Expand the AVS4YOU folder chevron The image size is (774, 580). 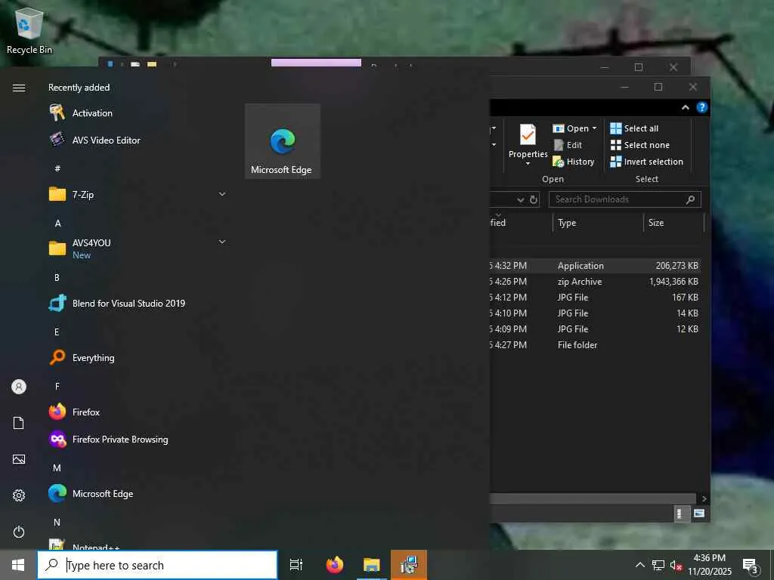222,242
